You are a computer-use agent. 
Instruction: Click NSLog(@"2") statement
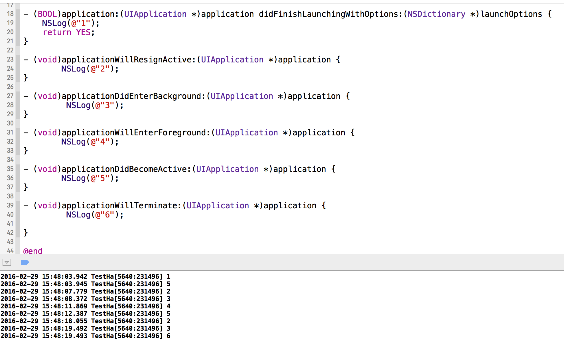point(90,69)
